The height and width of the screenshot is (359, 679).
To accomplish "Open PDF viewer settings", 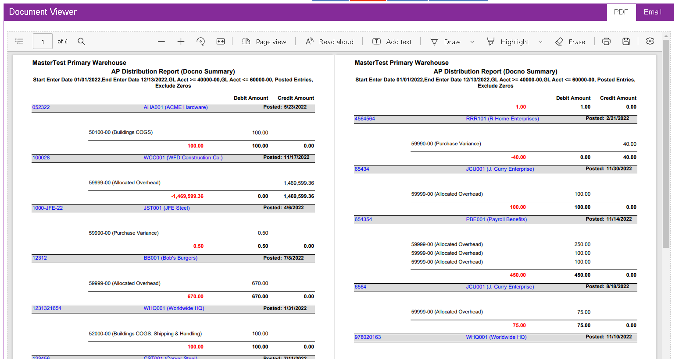I will pyautogui.click(x=650, y=41).
